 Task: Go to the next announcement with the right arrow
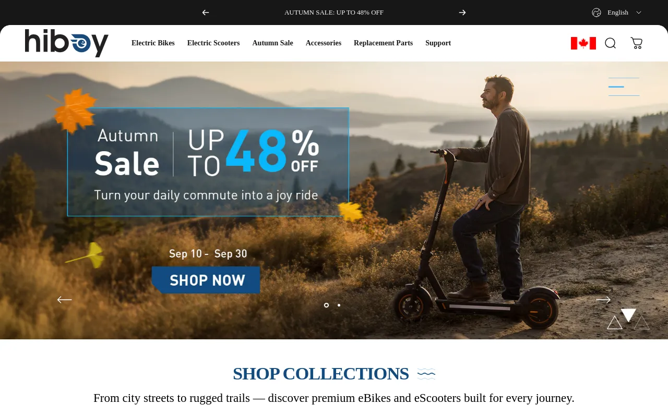[x=462, y=13]
